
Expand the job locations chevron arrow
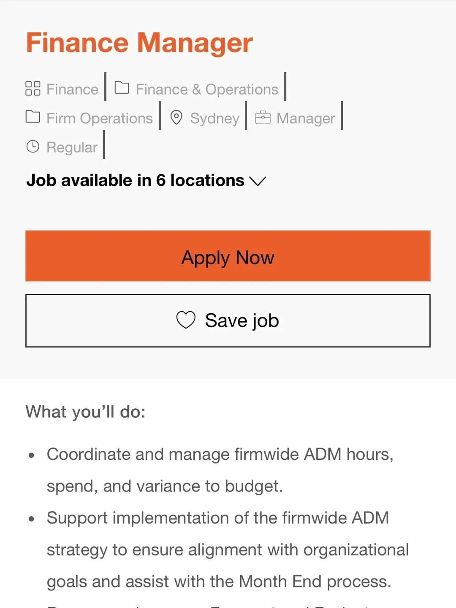pos(258,181)
